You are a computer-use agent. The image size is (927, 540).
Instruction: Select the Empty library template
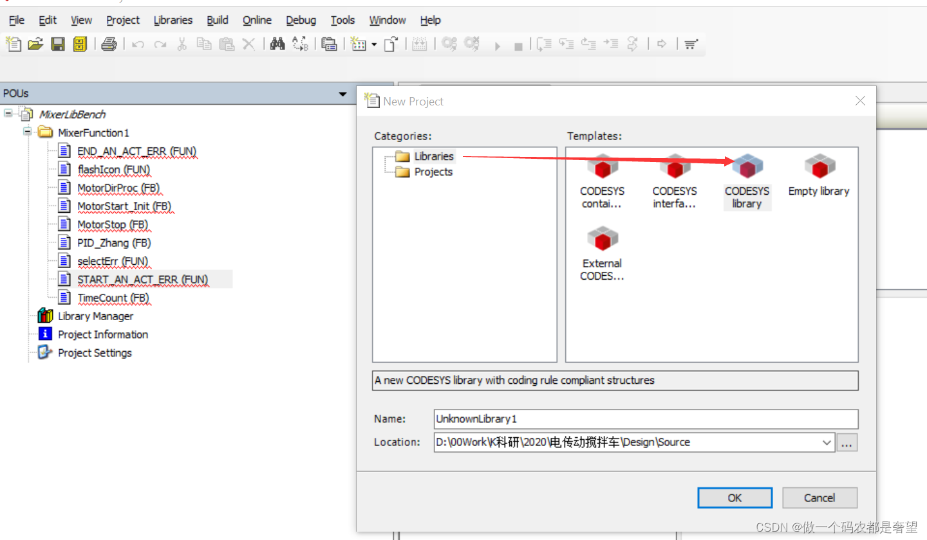pyautogui.click(x=819, y=175)
